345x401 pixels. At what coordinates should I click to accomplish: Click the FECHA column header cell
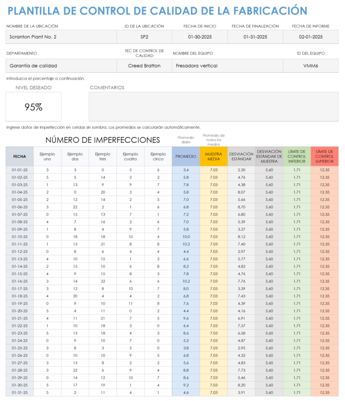[x=20, y=156]
